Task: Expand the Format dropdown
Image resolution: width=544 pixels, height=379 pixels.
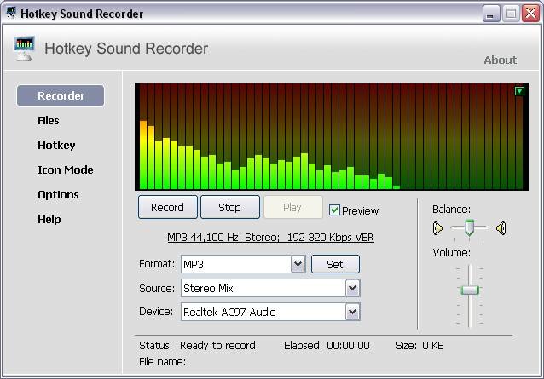Action: (x=298, y=264)
